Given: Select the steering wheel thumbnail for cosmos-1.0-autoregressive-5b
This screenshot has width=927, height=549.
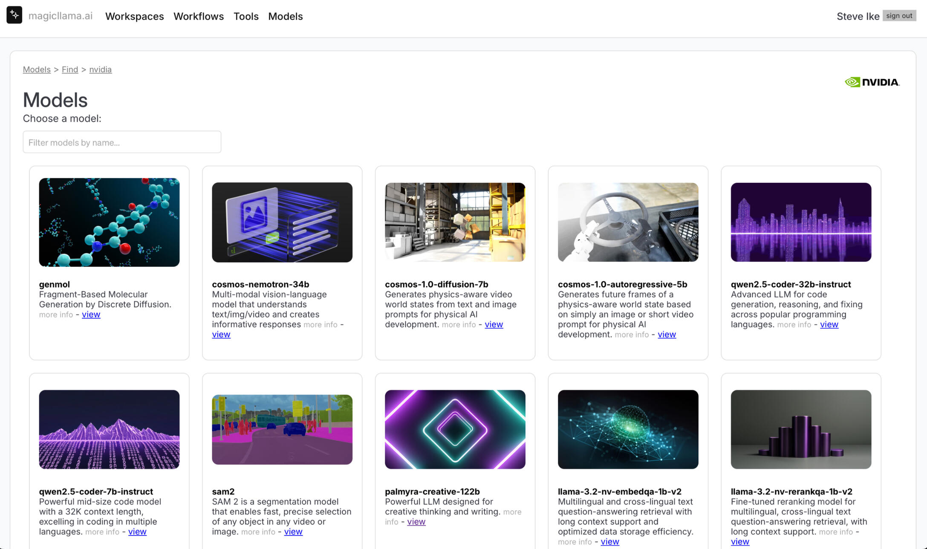Looking at the screenshot, I should click(x=628, y=222).
